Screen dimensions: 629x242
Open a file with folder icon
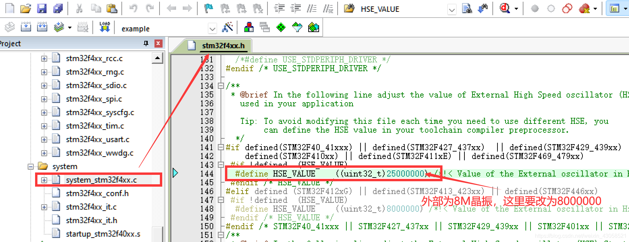coord(26,8)
